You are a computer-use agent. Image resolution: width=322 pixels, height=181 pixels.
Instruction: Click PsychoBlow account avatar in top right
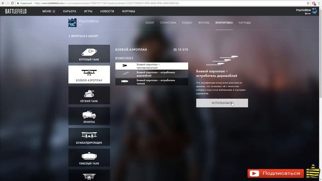click(314, 11)
